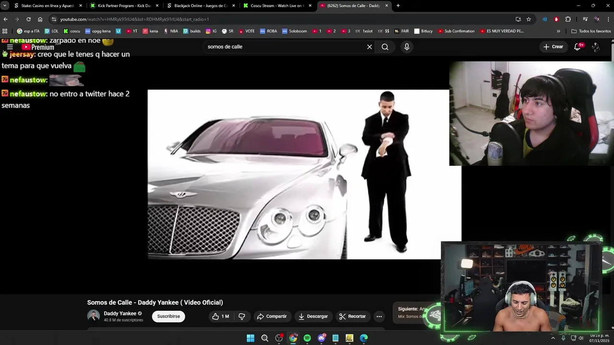Open Chrome from the taskbar
Screen dimensions: 614x345
(293, 338)
